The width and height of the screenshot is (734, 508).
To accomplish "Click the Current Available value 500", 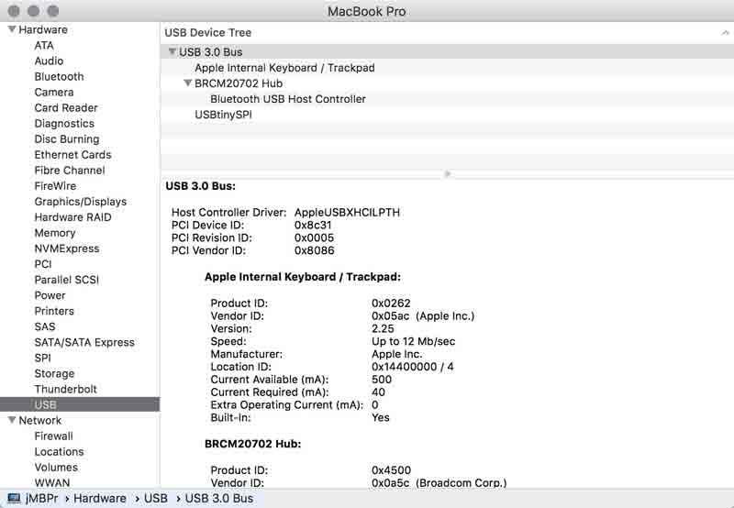I will 382,380.
